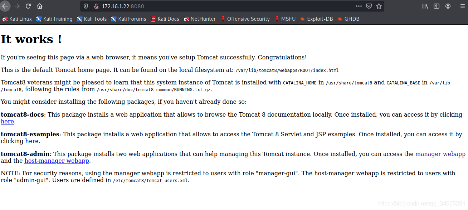Toggle the browser sidebar view
The width and height of the screenshot is (468, 210).
click(x=437, y=6)
